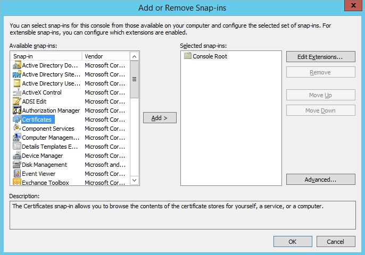Click the Device Manager icon

[16, 156]
